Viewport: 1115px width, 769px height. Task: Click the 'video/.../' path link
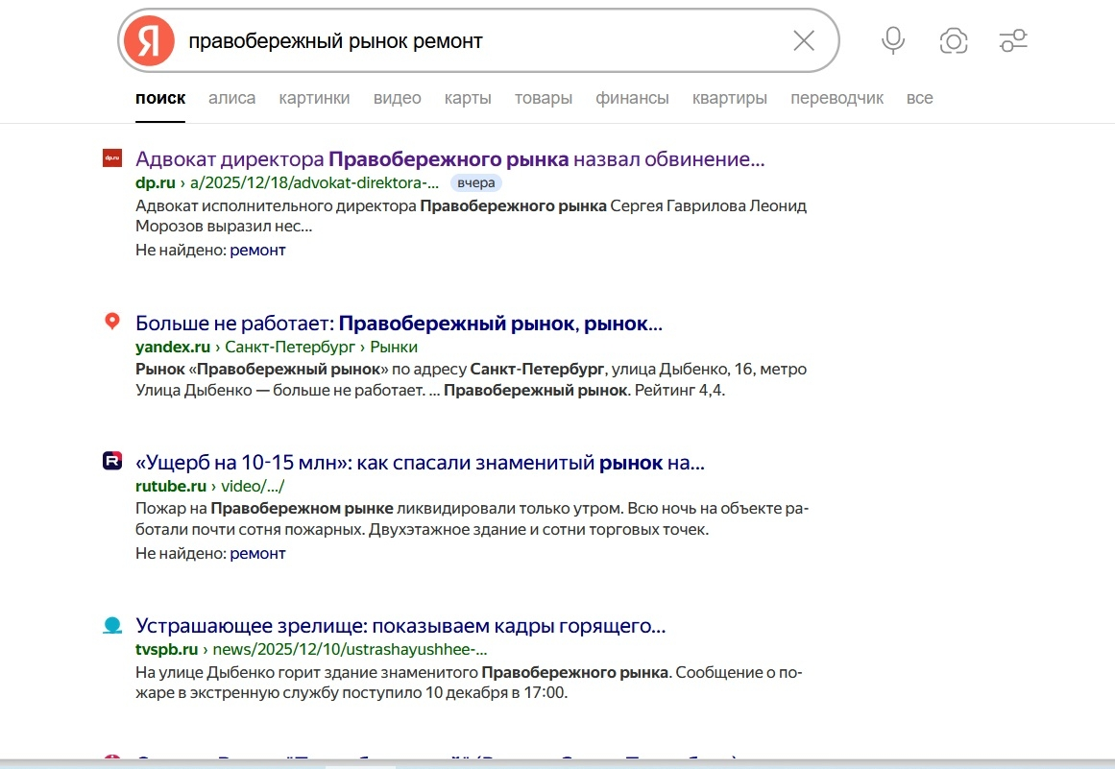pyautogui.click(x=253, y=486)
